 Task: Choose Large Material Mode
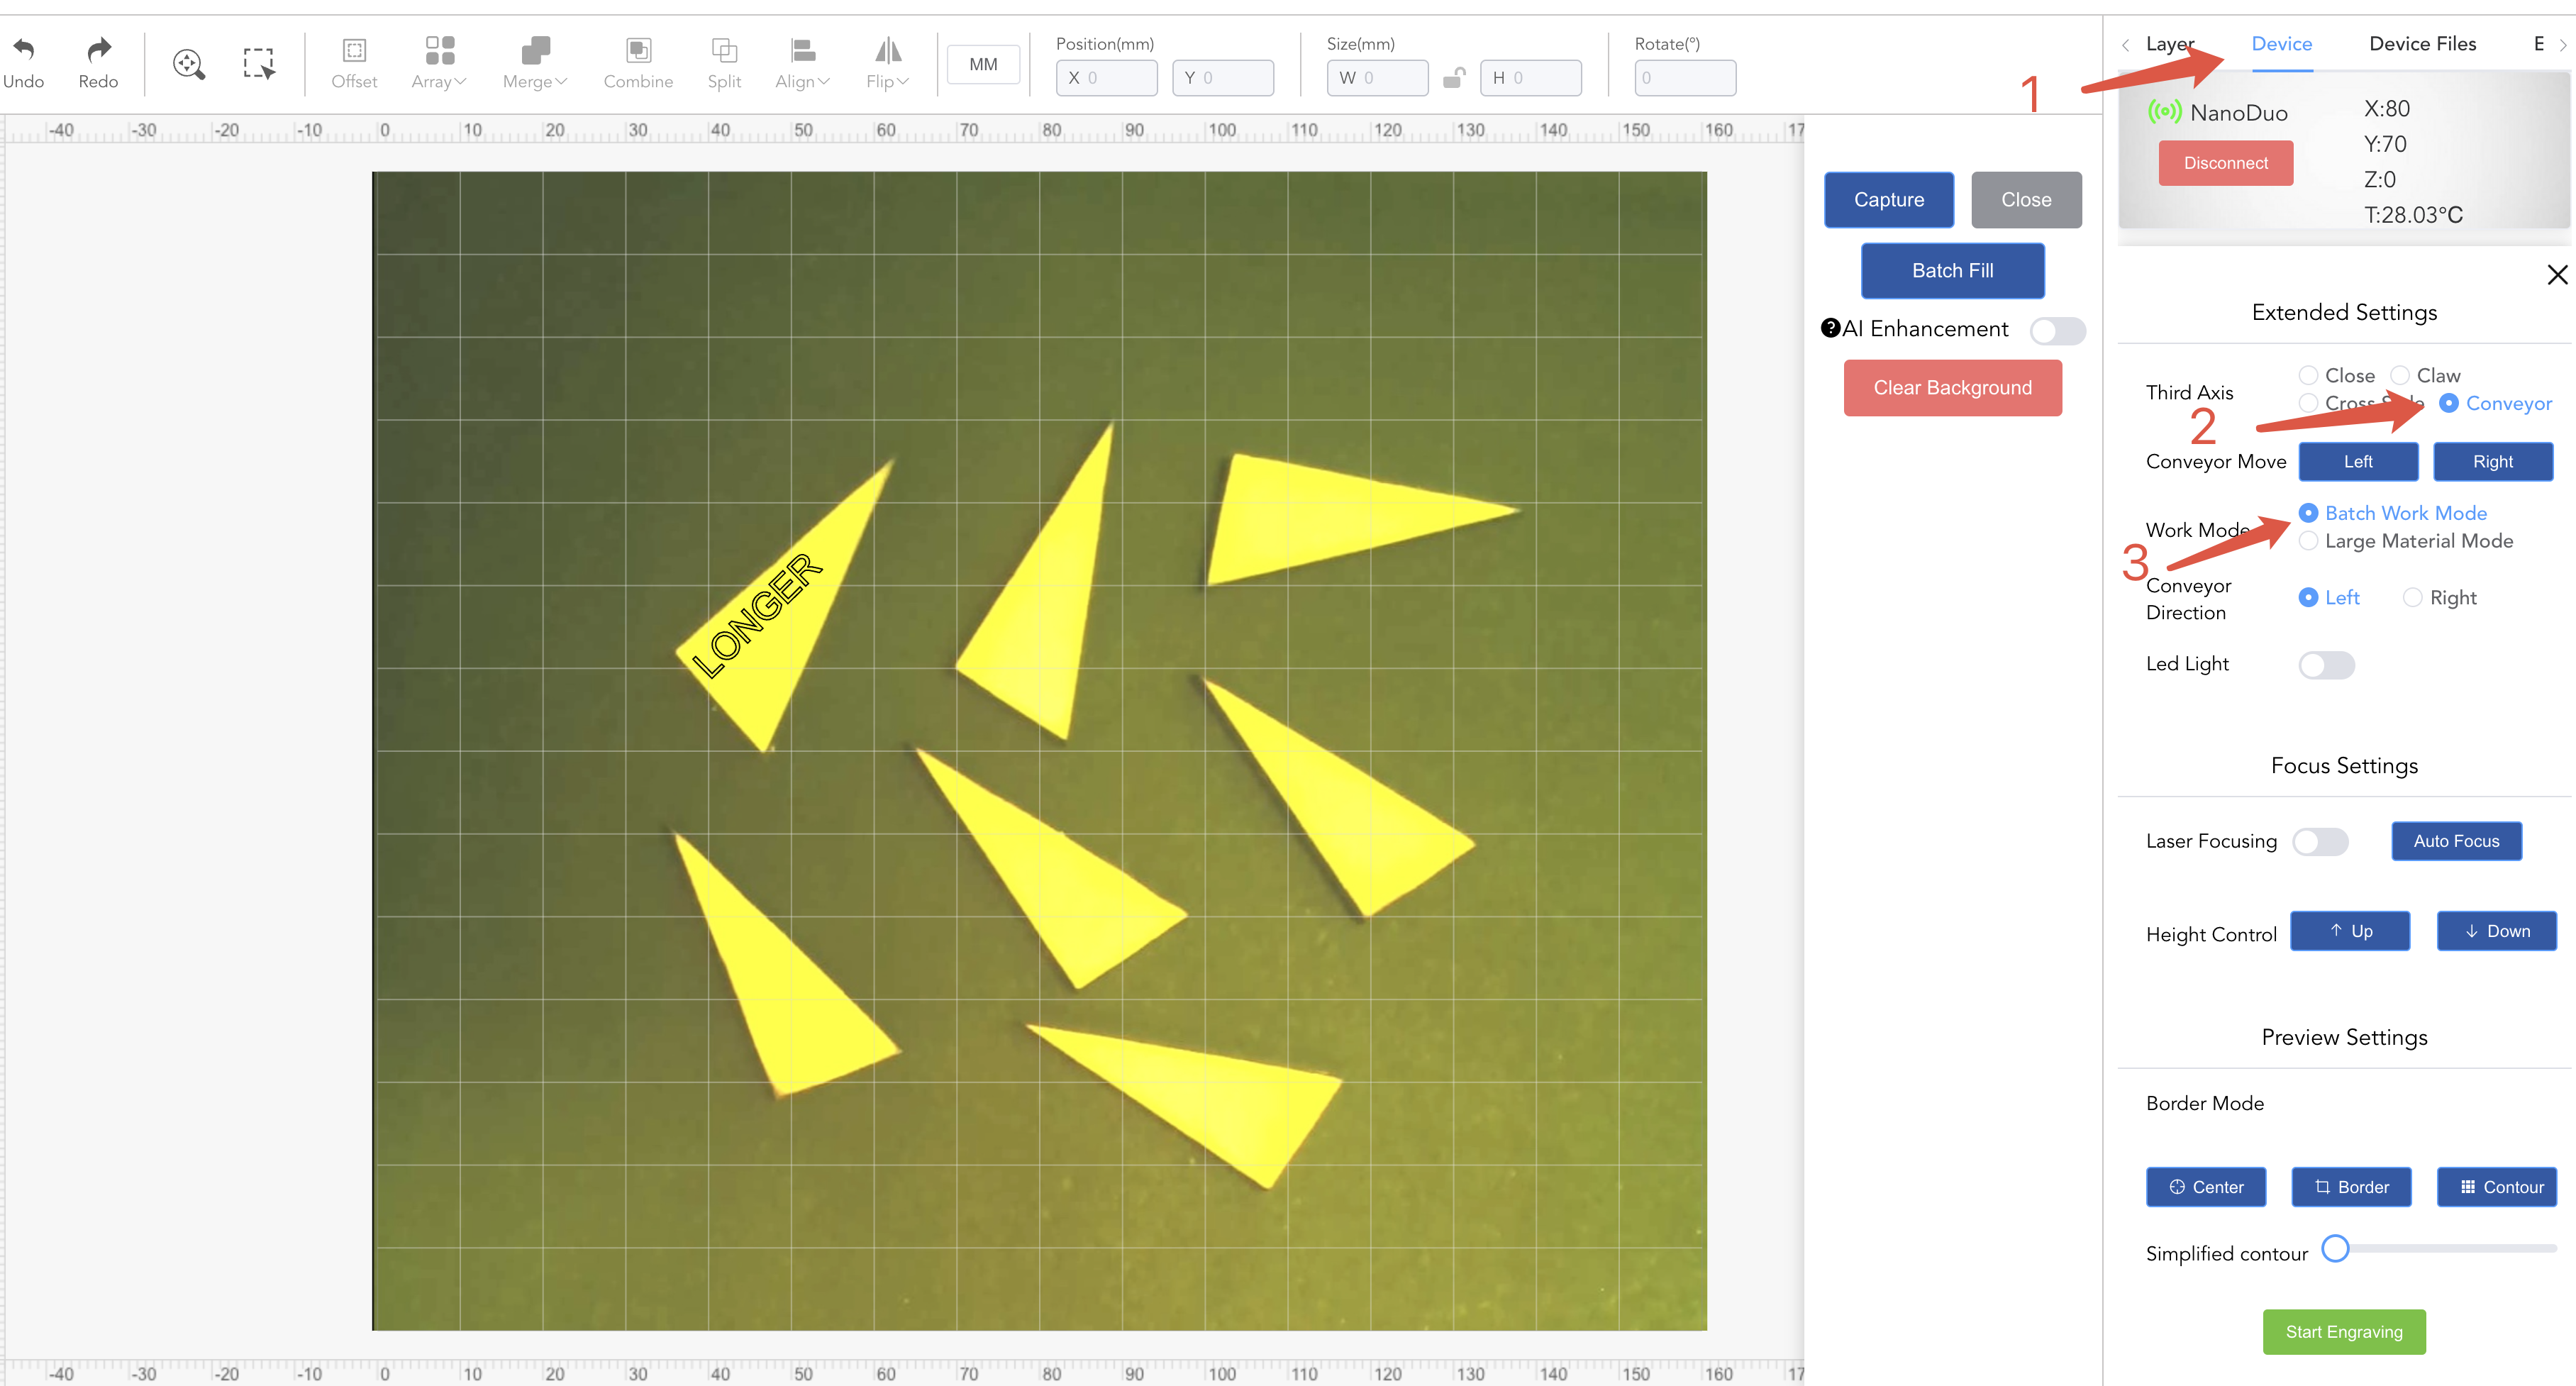(x=2405, y=541)
